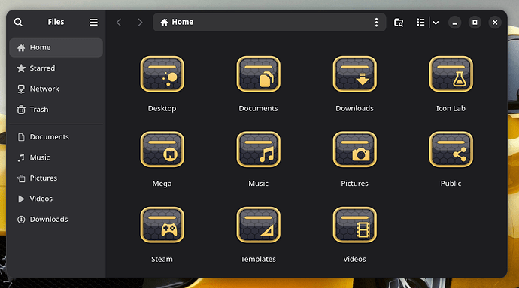Open Starred in the sidebar

[x=56, y=68]
